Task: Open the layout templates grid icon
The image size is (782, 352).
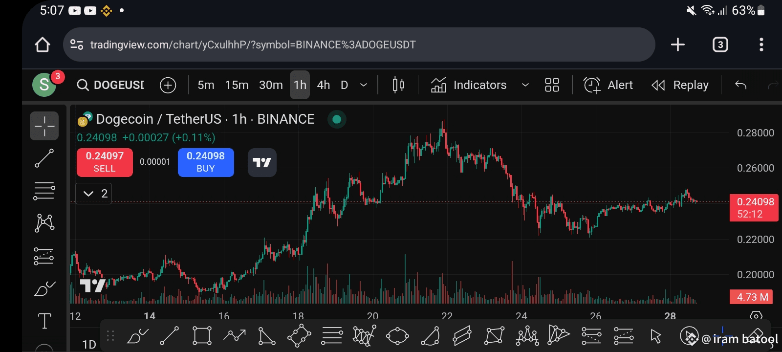Action: [552, 85]
